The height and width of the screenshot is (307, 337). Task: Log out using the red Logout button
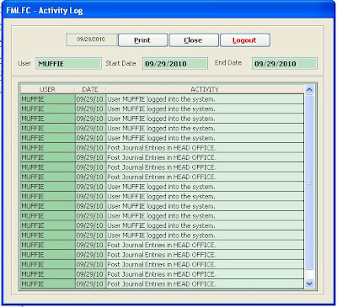pos(245,40)
